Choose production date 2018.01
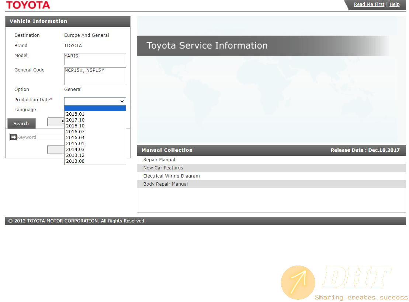Screen dimensions: 409x302 [x=95, y=114]
